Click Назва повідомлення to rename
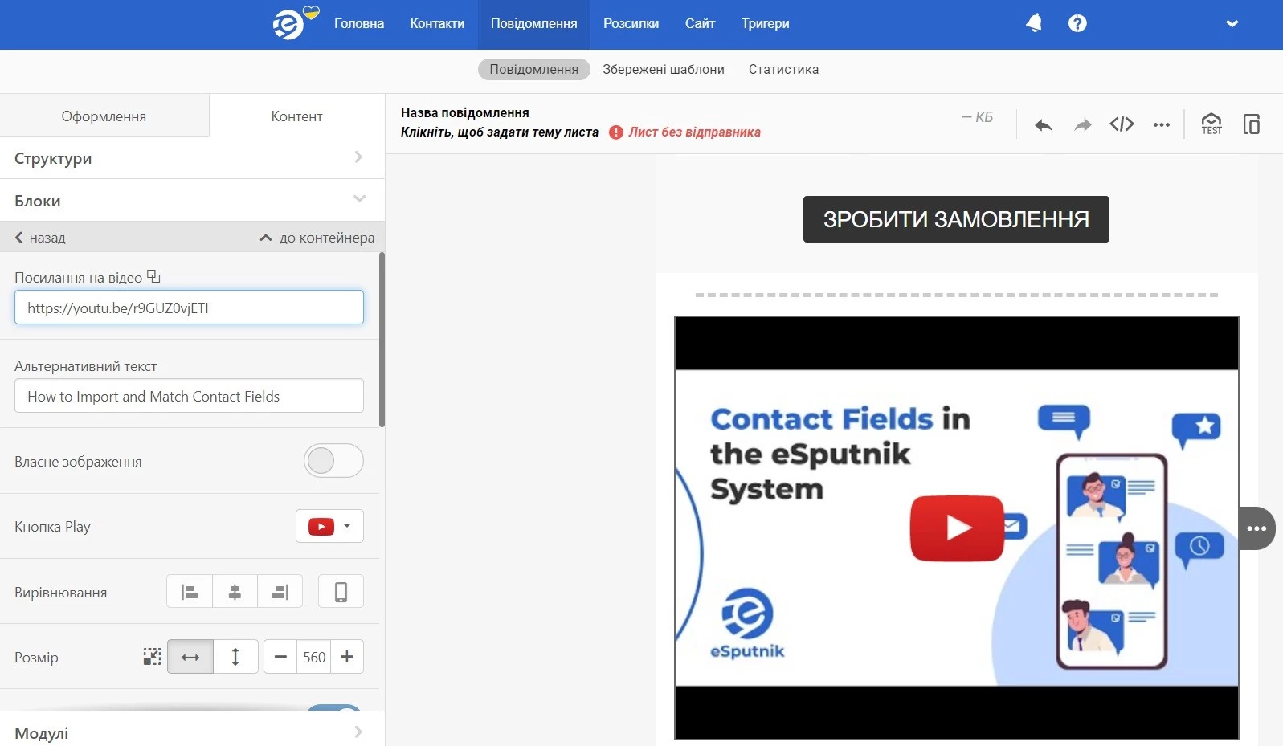The width and height of the screenshot is (1283, 746). (x=465, y=112)
